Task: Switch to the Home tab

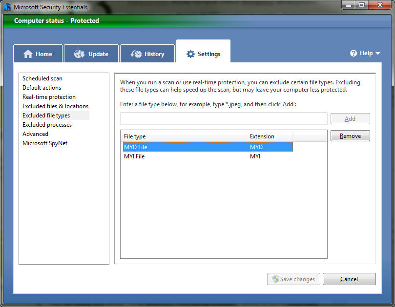Action: coord(38,54)
